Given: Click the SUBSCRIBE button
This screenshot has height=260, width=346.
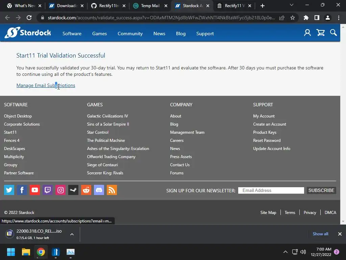Looking at the screenshot, I should point(321,190).
